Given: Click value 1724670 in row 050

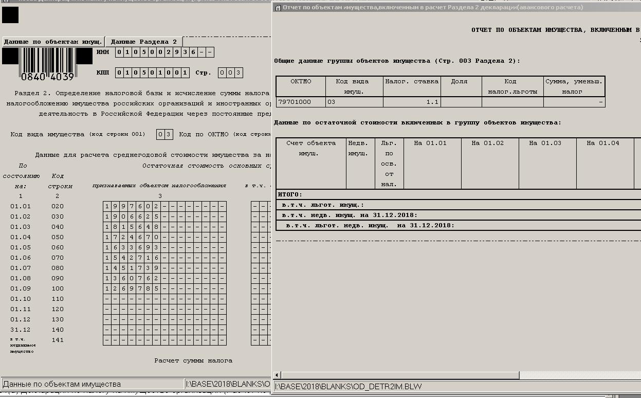Looking at the screenshot, I should (164, 237).
